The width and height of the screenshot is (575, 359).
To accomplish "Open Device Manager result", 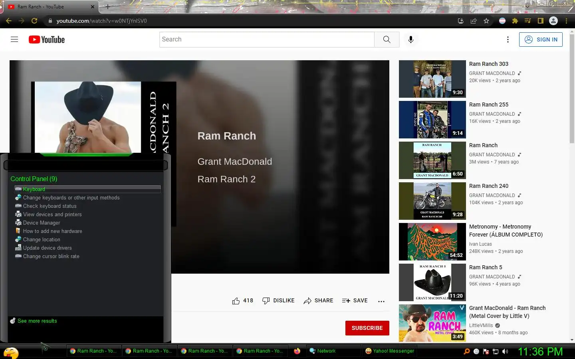I will tap(41, 223).
